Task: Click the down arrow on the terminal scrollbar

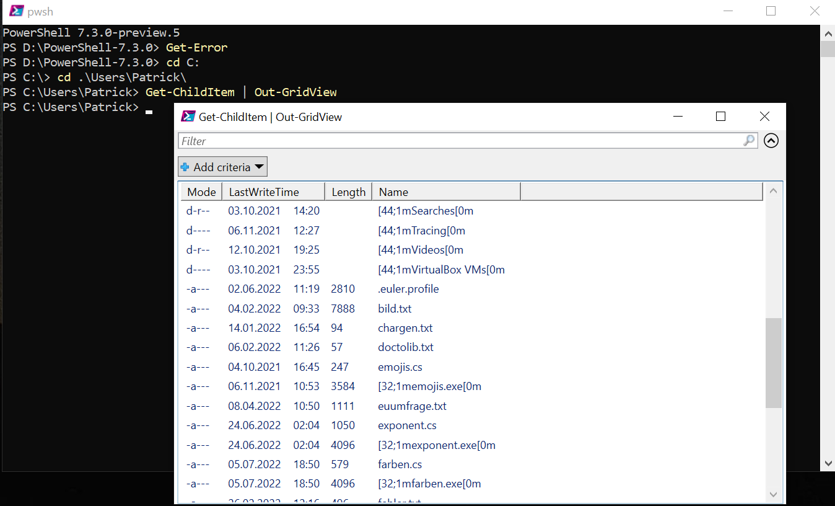Action: tap(828, 463)
